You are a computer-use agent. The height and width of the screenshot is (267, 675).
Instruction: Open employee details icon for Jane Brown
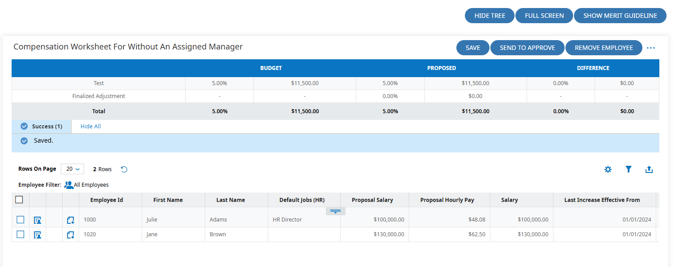point(38,234)
